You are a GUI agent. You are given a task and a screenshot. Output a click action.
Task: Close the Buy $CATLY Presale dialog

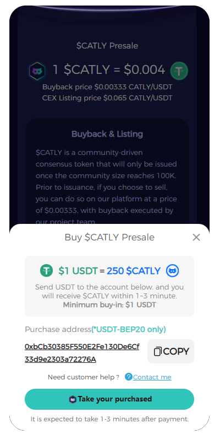(196, 237)
